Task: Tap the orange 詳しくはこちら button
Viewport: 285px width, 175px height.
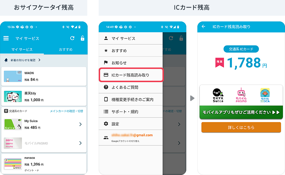Action: pos(241,127)
